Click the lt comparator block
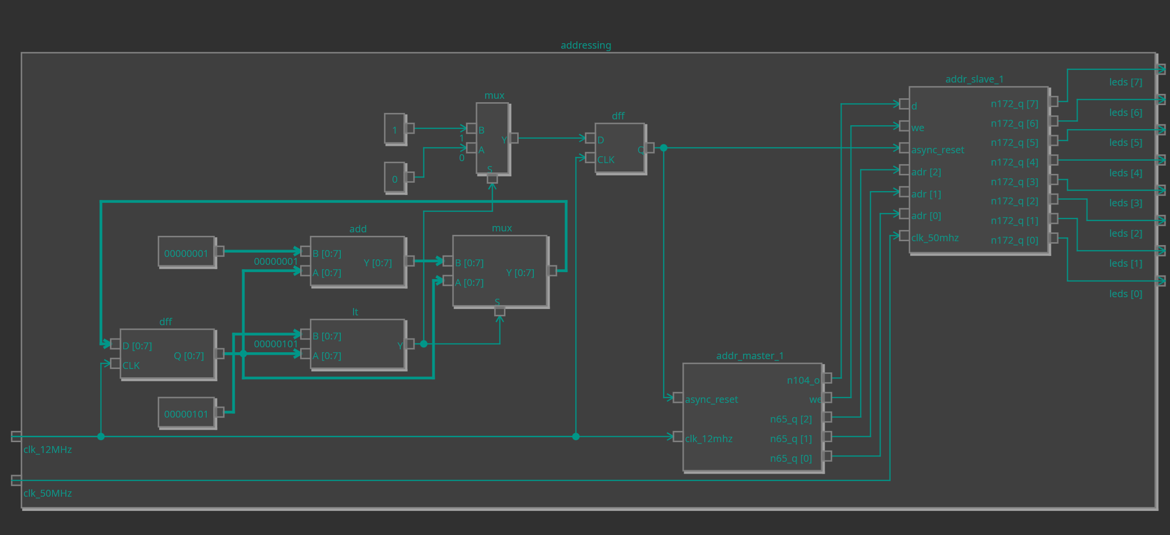Screen dimensions: 1170x535 [x=358, y=343]
